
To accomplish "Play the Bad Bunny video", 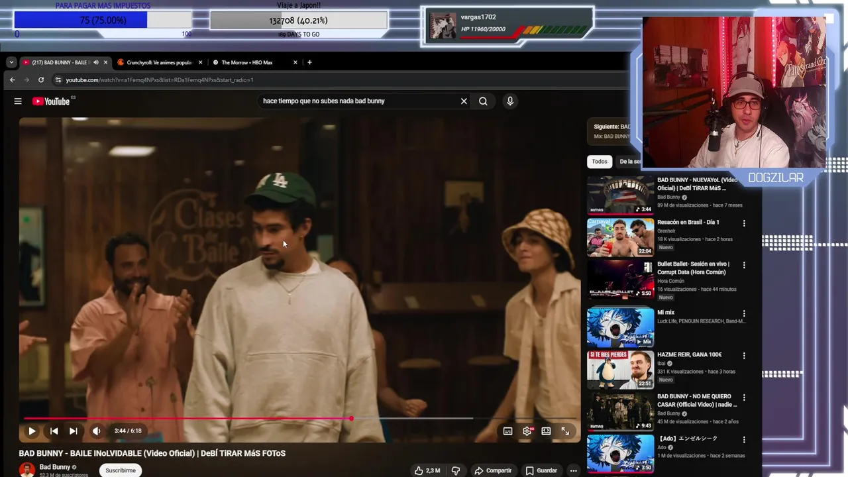I will coord(32,431).
